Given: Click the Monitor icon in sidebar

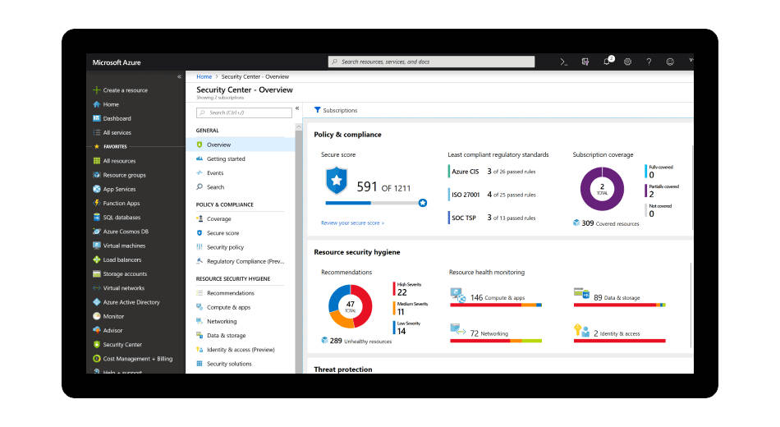Looking at the screenshot, I should 97,316.
